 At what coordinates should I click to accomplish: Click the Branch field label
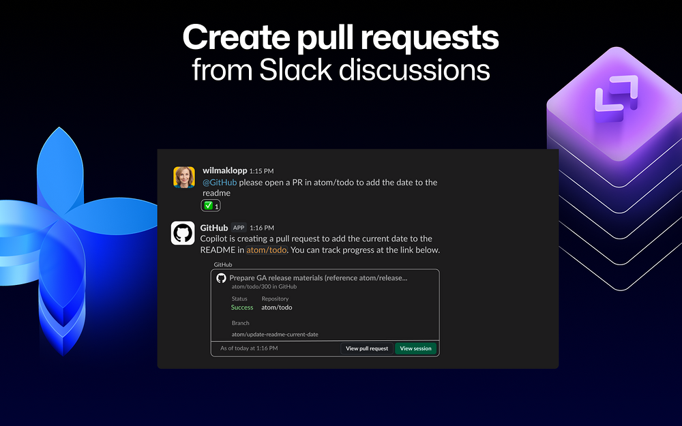point(241,323)
